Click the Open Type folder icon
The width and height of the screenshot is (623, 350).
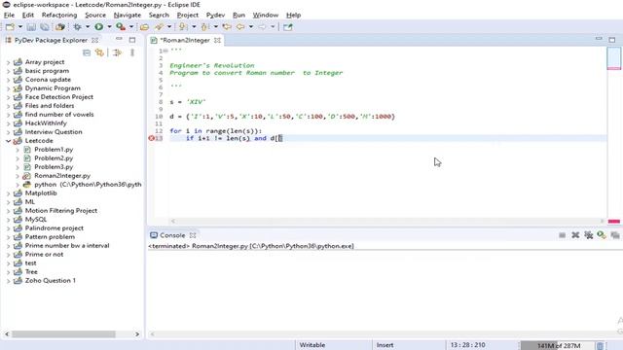tap(144, 27)
